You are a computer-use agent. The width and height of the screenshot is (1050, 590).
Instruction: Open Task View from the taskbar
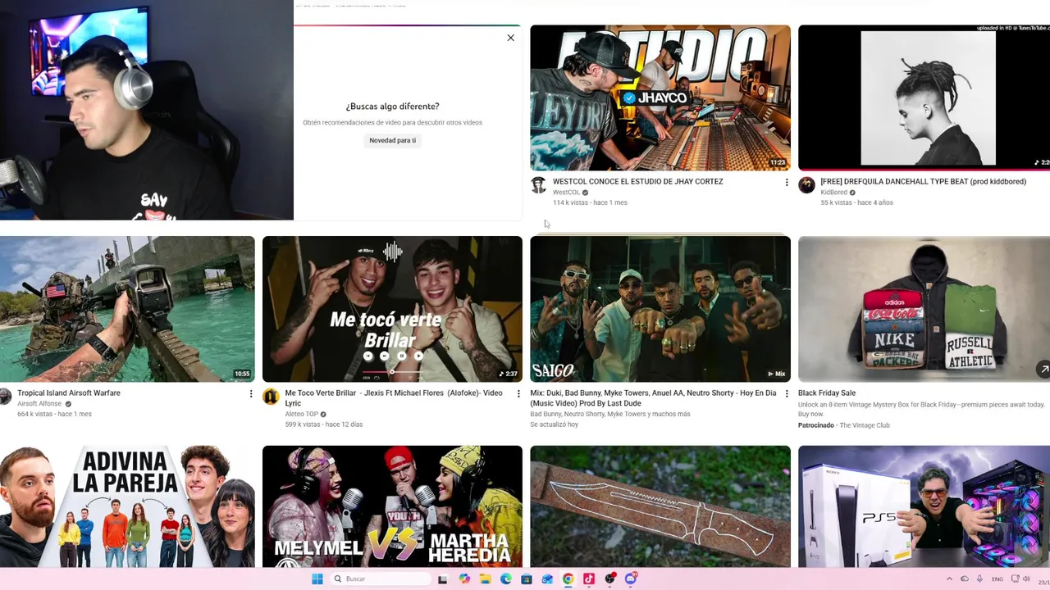point(443,579)
